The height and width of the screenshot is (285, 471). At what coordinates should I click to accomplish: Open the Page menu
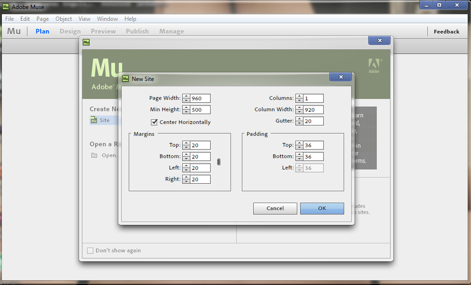coord(43,18)
